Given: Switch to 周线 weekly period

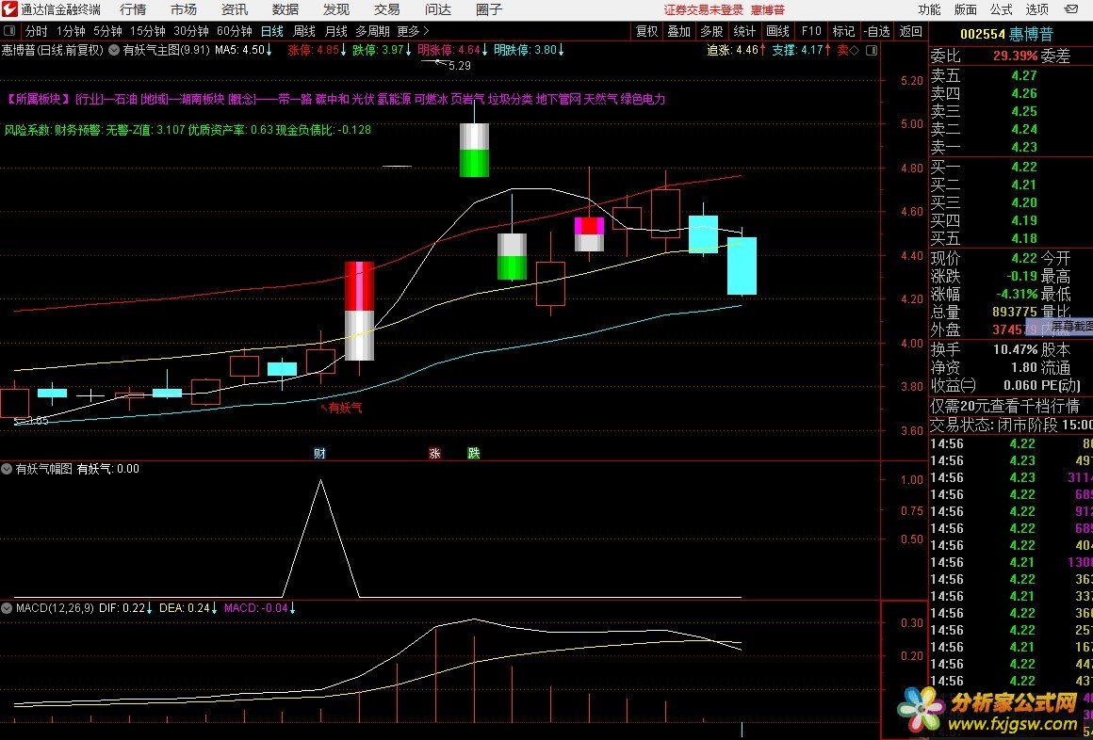Looking at the screenshot, I should click(x=304, y=31).
